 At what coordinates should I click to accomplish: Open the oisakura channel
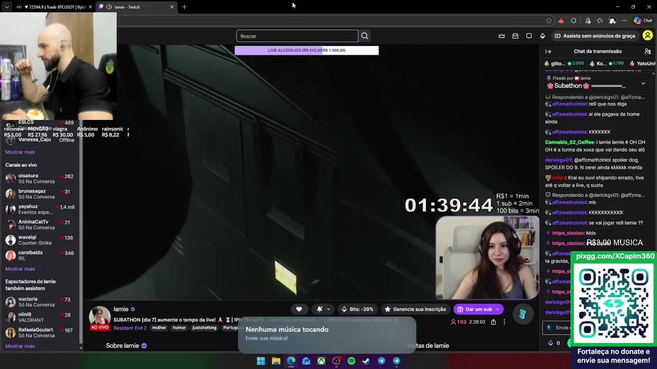[40, 179]
